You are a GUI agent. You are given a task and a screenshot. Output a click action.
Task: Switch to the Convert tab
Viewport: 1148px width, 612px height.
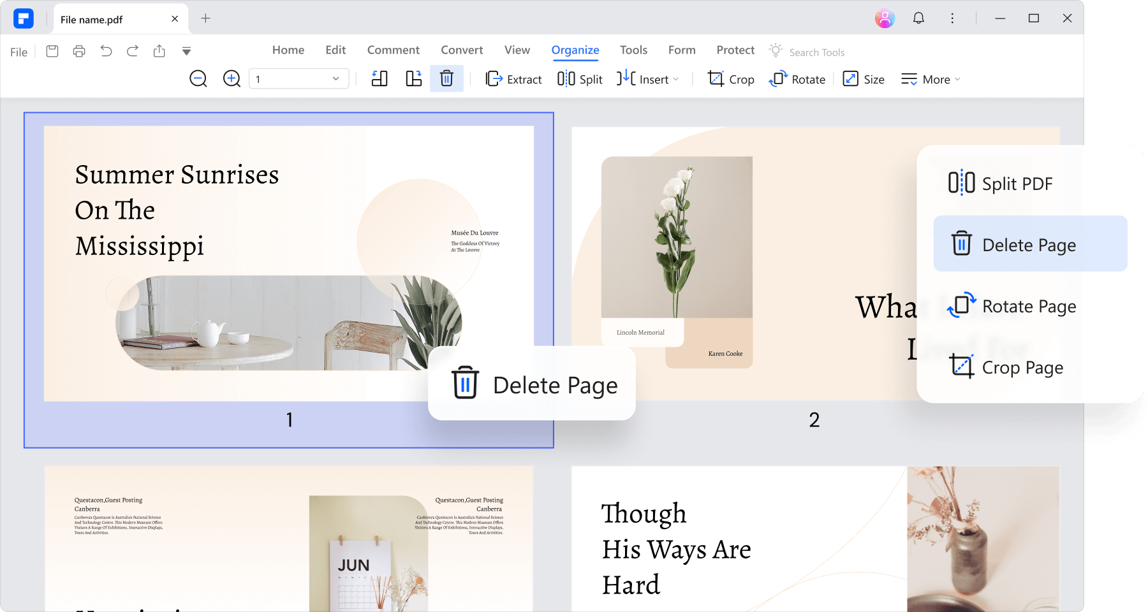tap(462, 50)
